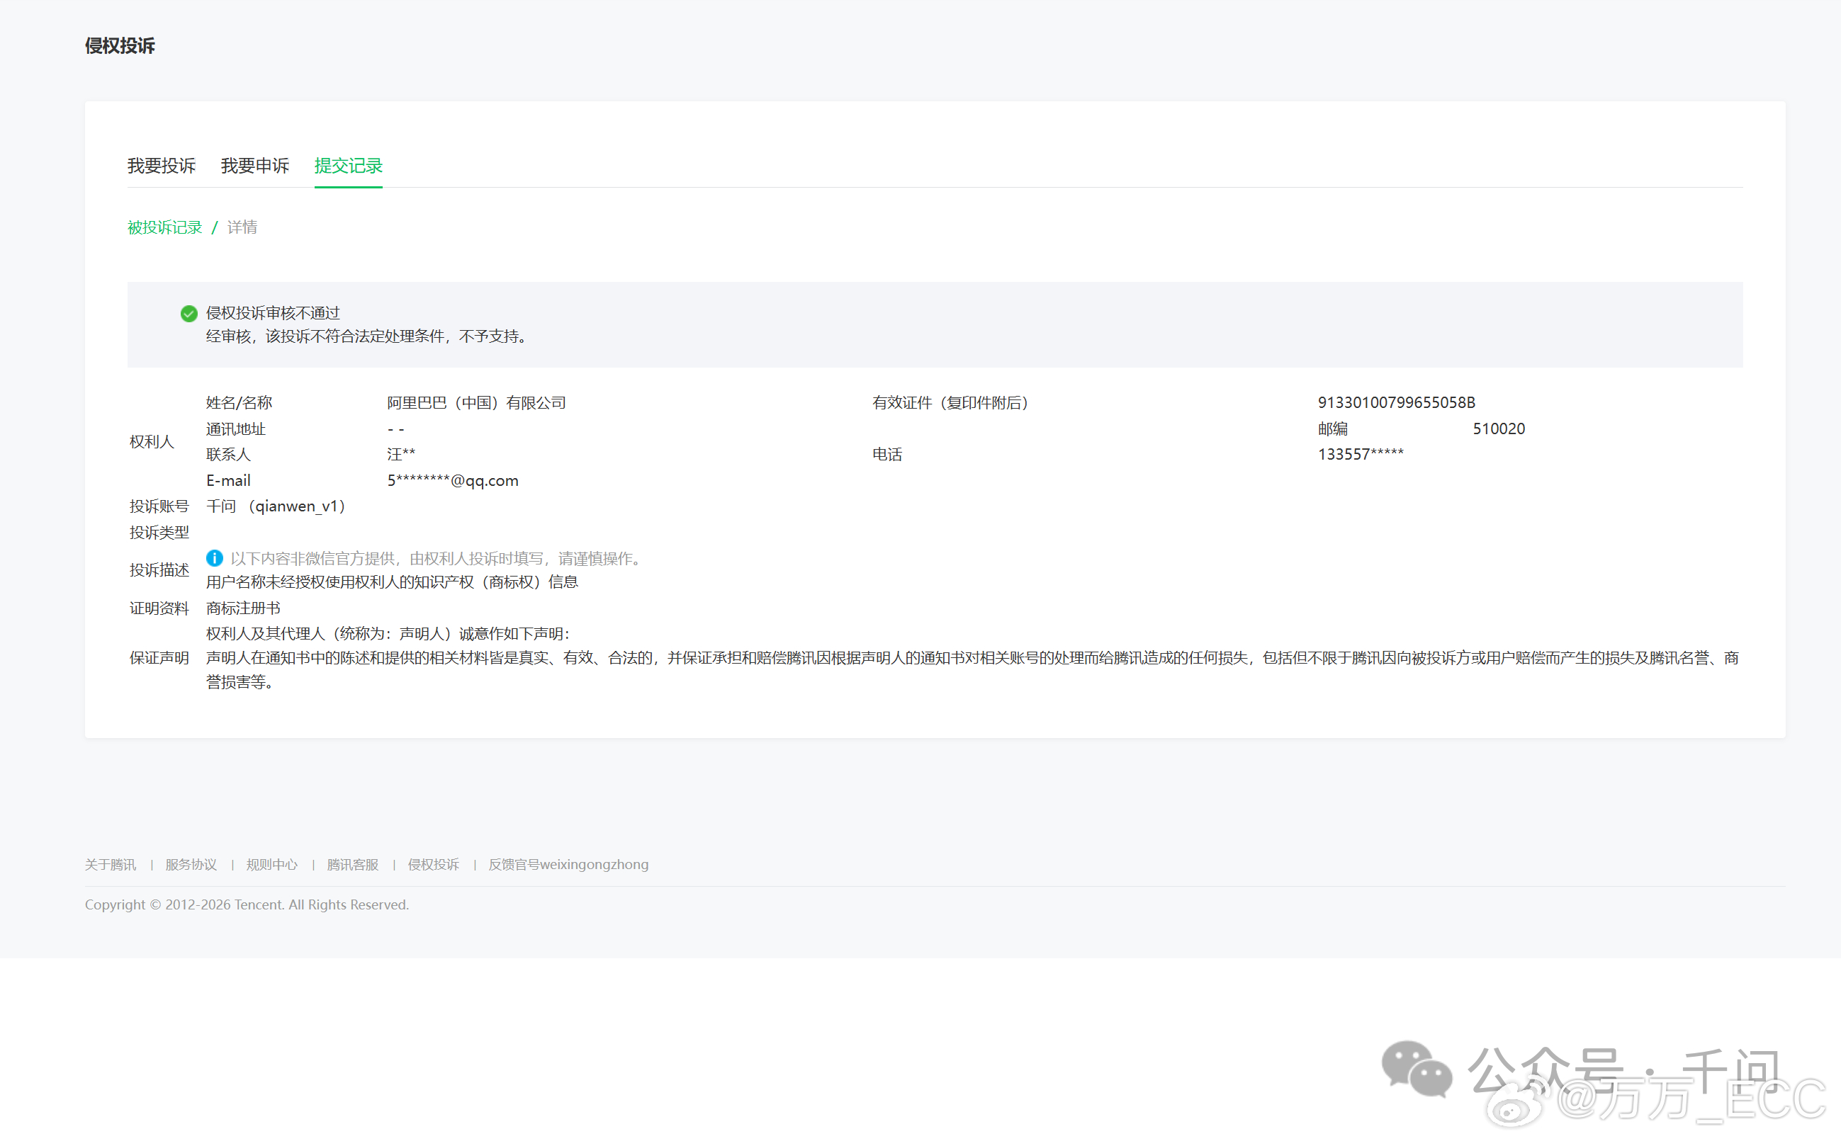Click the complaint account 千问 (qianwen_v1)
This screenshot has height=1146, width=1841.
click(x=276, y=506)
